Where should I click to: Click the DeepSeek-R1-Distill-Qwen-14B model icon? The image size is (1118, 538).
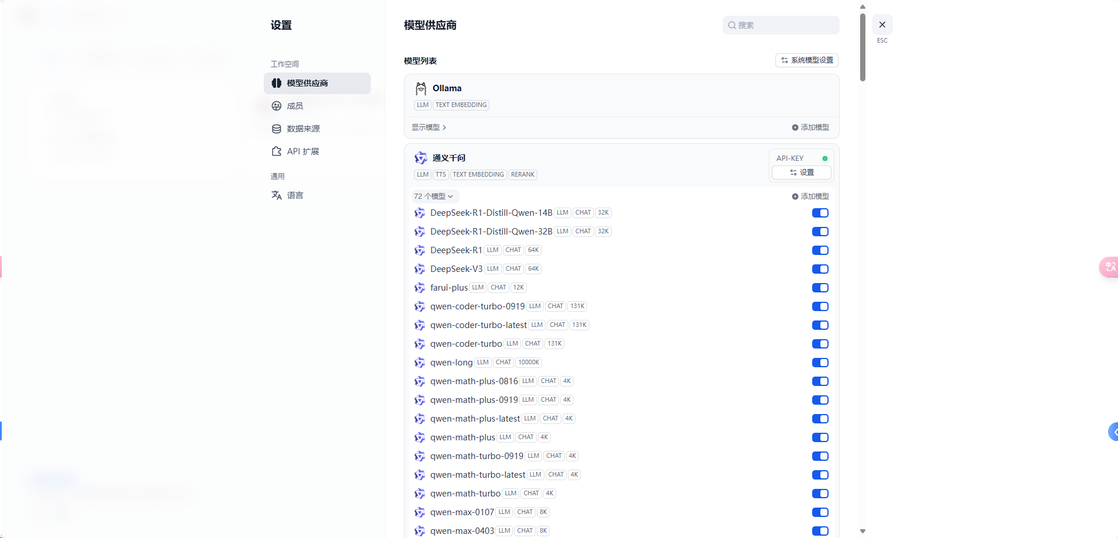[420, 213]
